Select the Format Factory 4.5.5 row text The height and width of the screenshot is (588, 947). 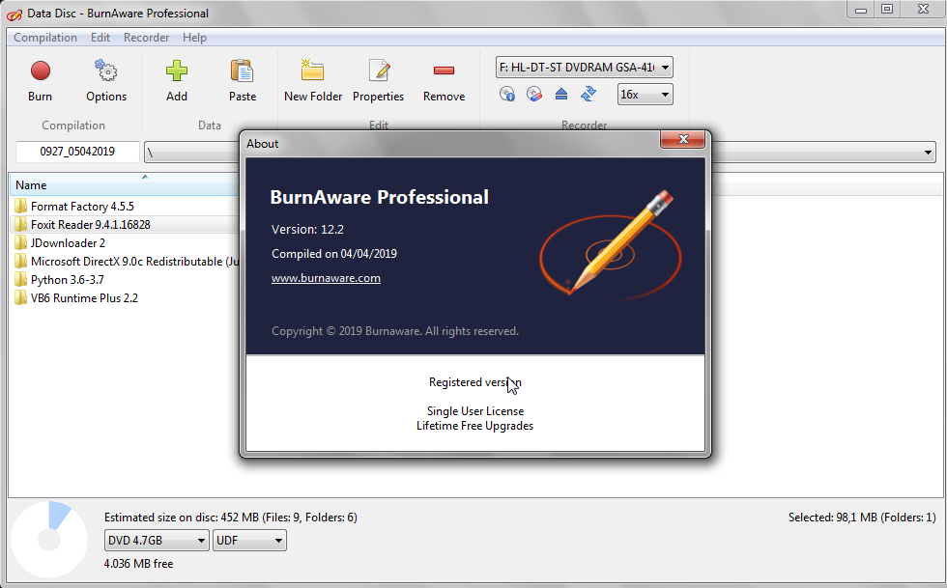pyautogui.click(x=83, y=206)
